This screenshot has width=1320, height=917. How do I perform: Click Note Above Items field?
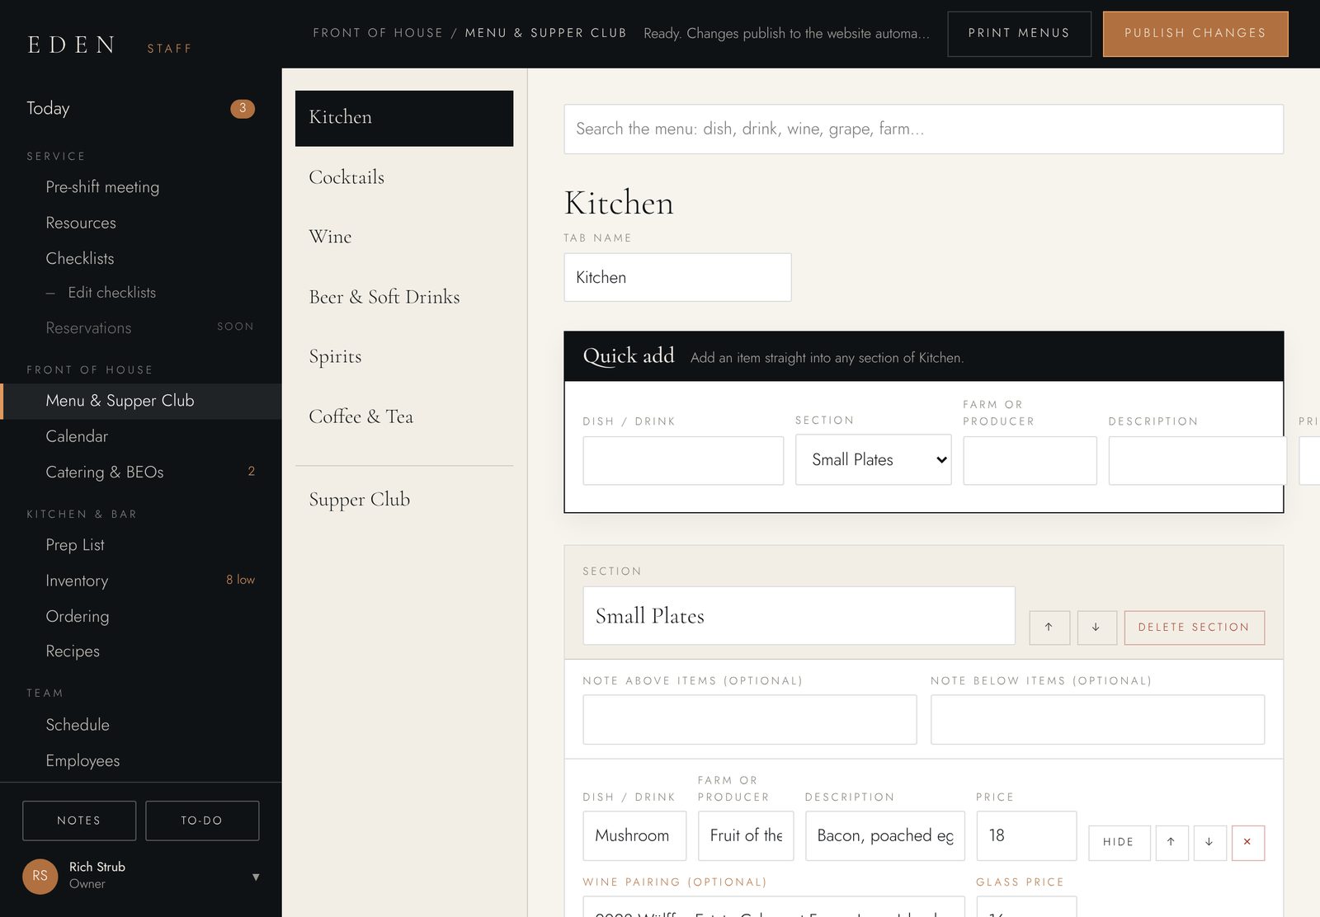coord(749,719)
